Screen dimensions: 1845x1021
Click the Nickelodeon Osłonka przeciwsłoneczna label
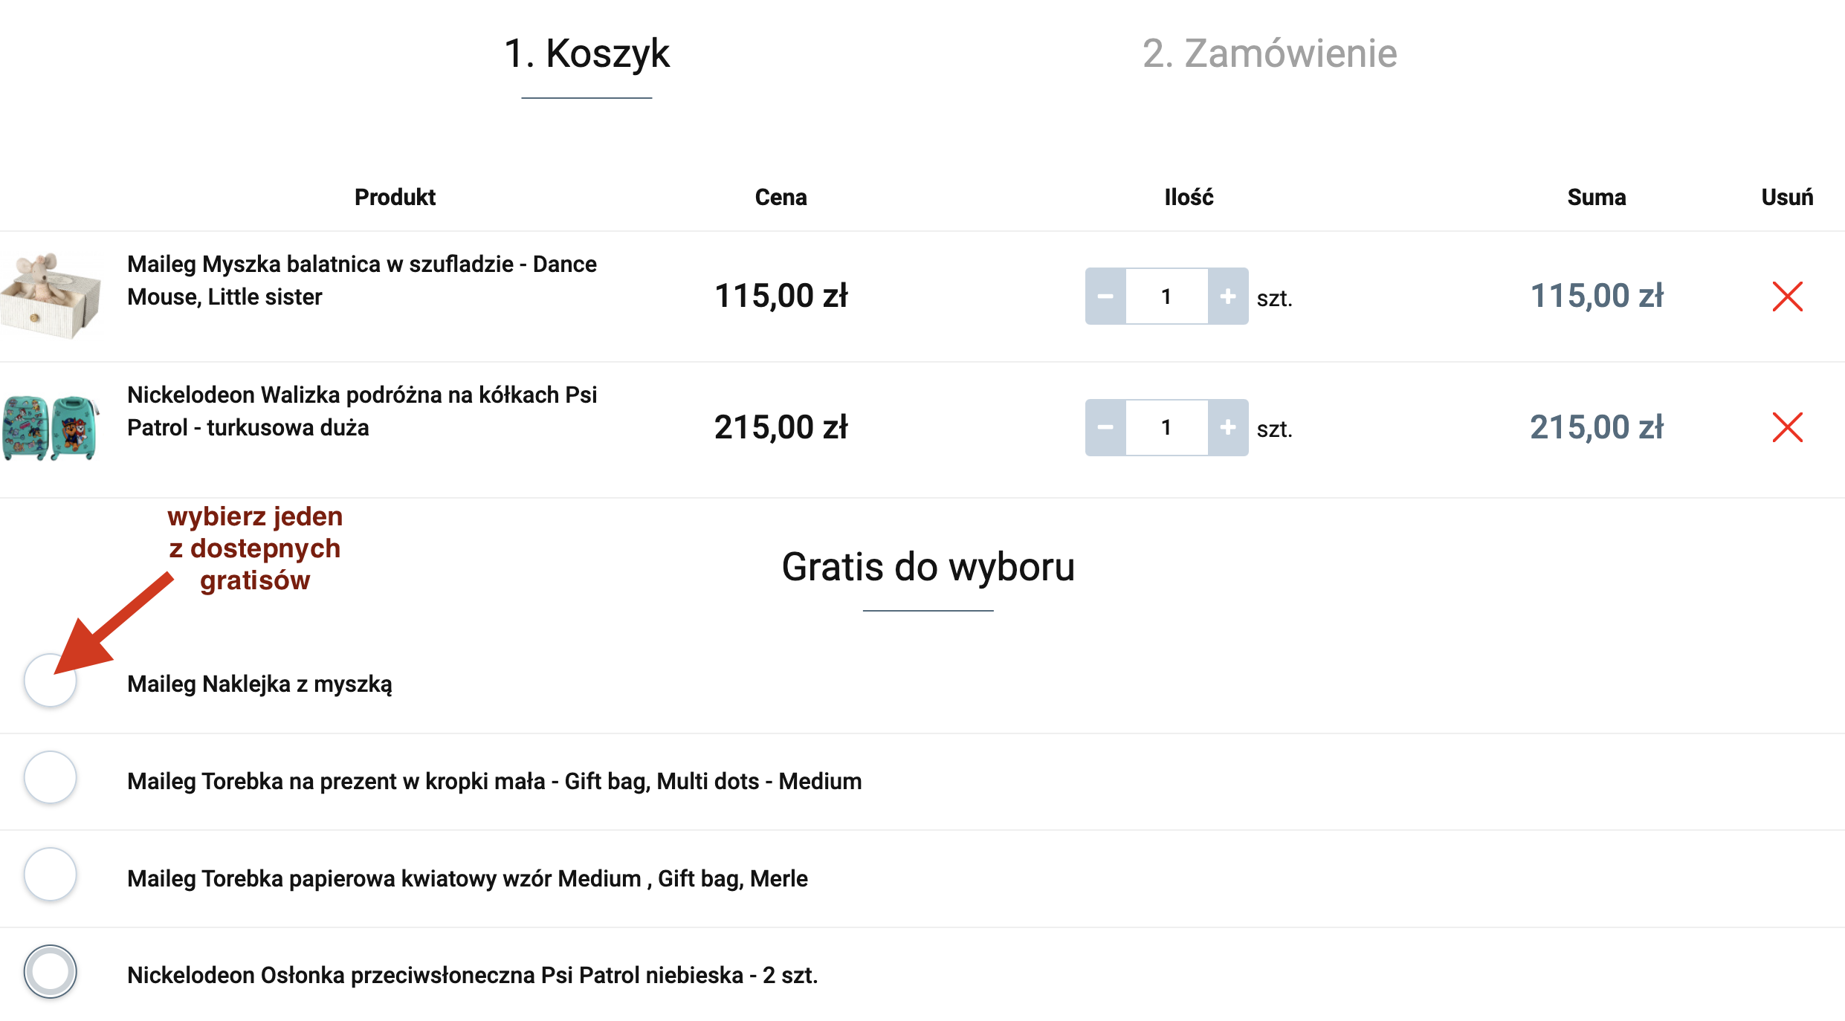[472, 975]
